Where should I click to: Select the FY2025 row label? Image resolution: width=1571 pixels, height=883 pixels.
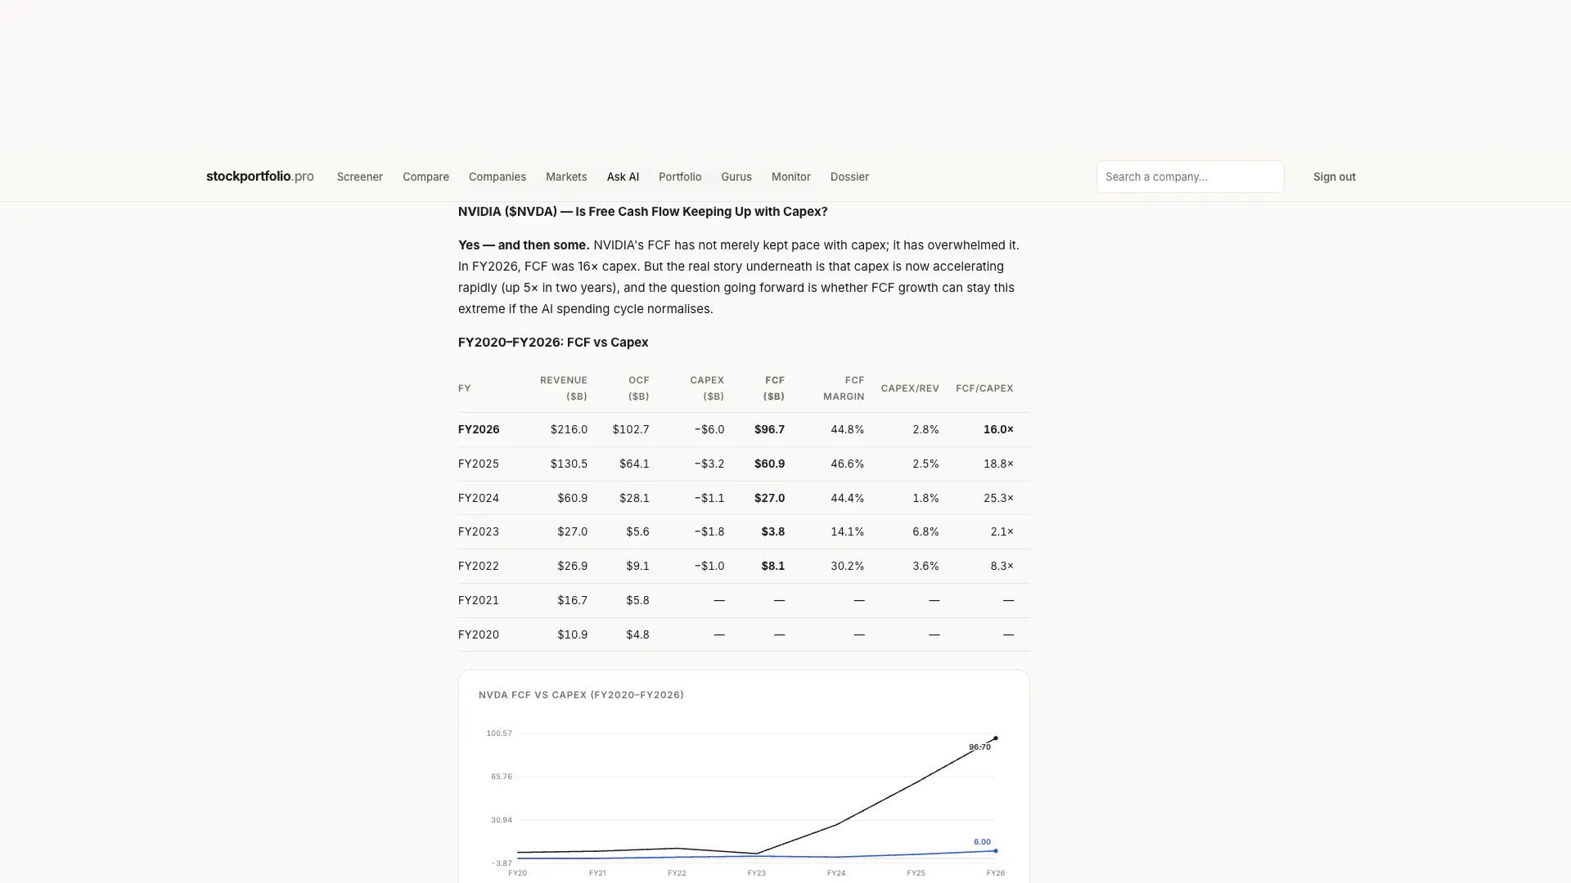pos(479,464)
